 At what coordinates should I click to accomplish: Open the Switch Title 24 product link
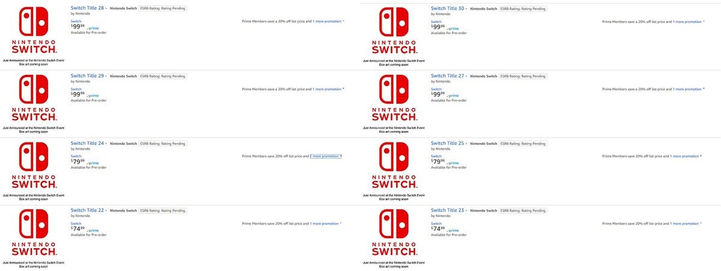click(88, 144)
